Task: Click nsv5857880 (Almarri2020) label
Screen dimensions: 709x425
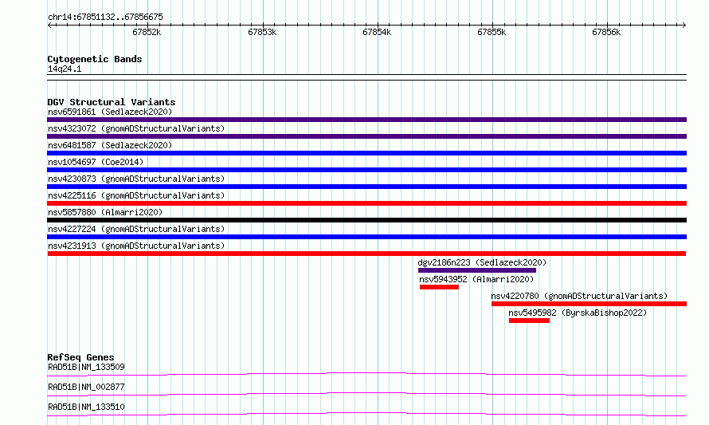Action: [x=105, y=212]
